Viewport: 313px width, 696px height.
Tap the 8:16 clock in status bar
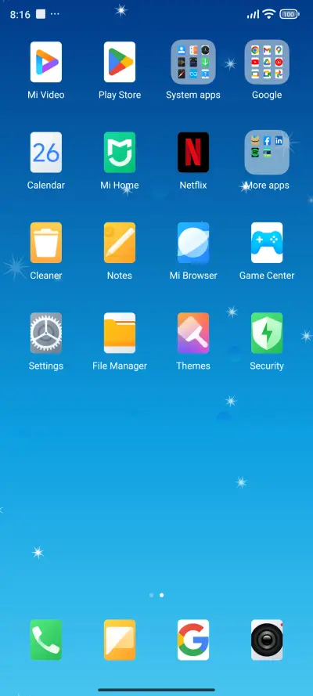click(20, 15)
